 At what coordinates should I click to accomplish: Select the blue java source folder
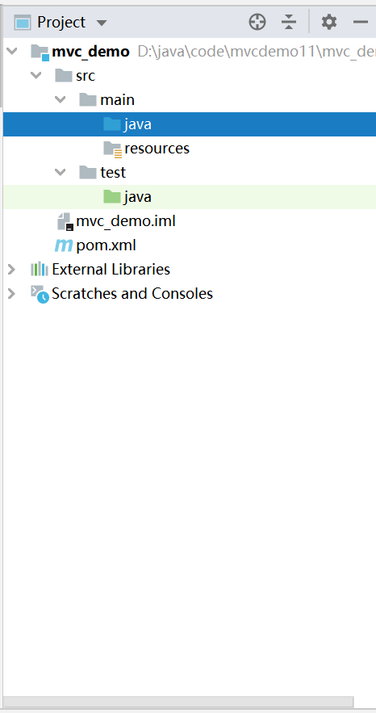coord(190,124)
